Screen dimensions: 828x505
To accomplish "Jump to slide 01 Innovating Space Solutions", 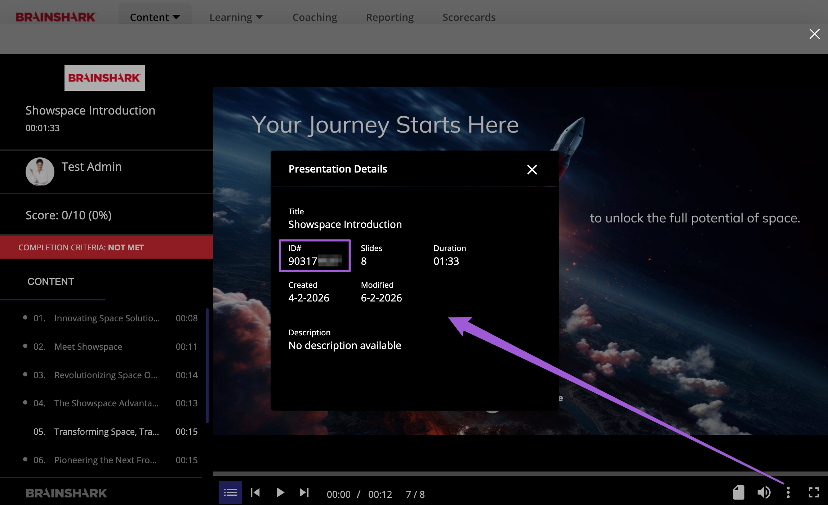I will click(110, 318).
